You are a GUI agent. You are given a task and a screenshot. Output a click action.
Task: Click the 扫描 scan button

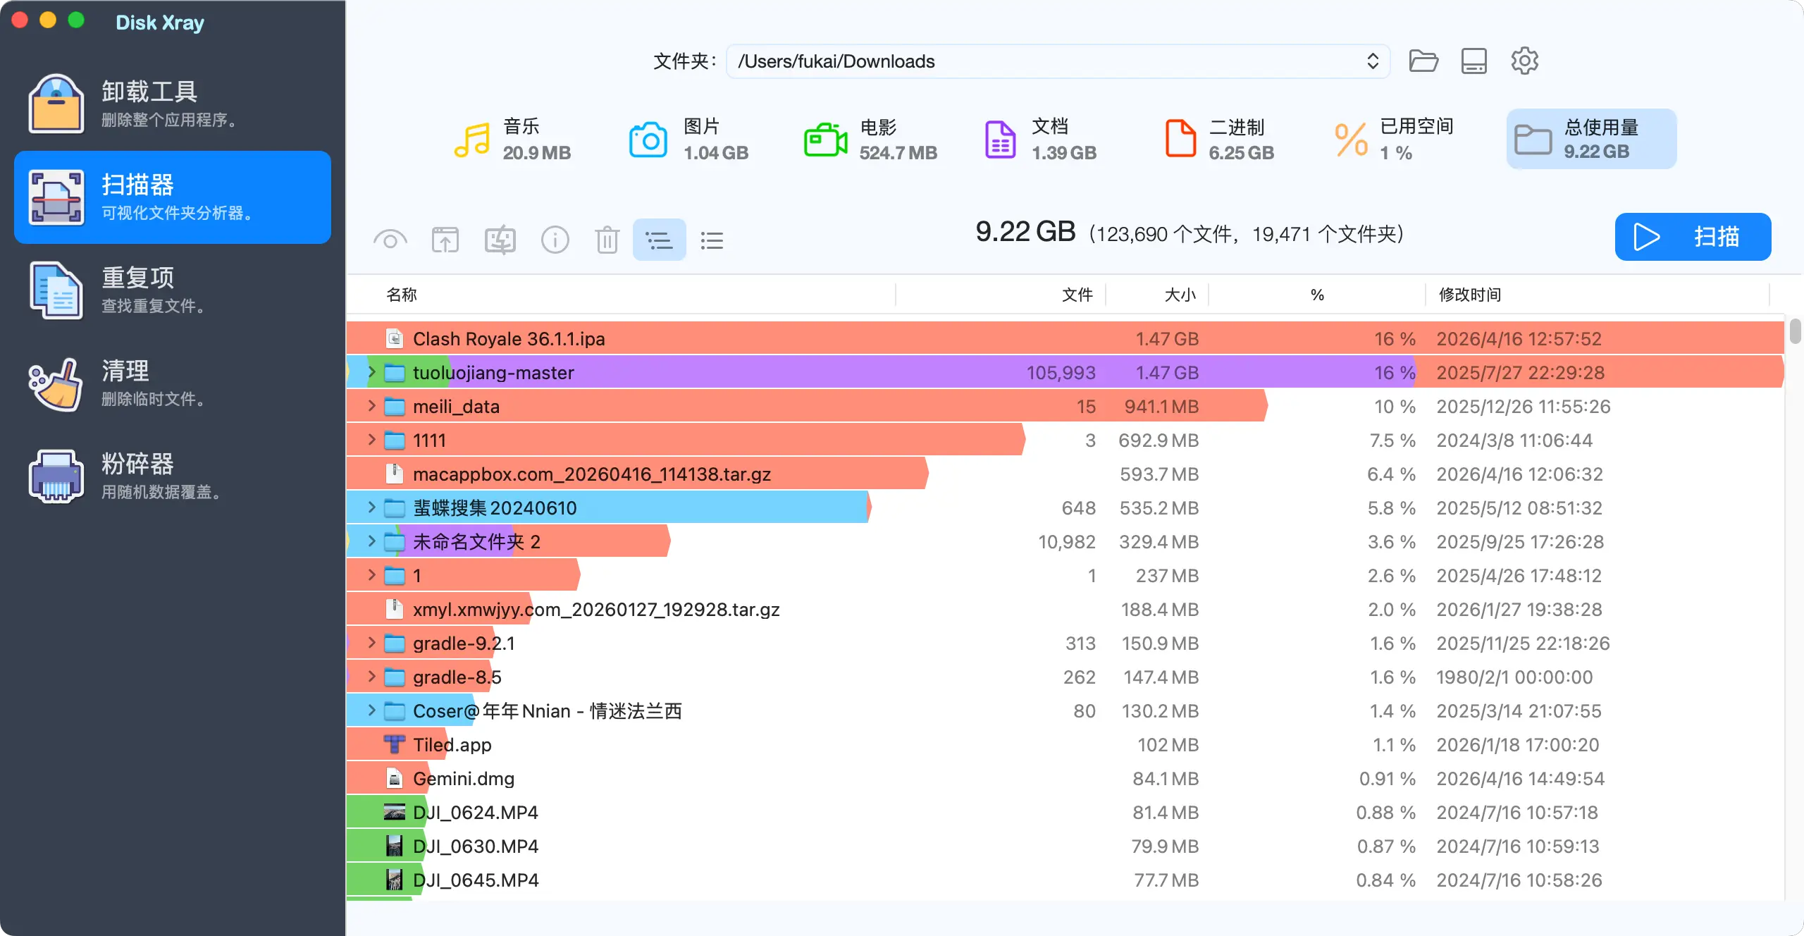[1692, 237]
